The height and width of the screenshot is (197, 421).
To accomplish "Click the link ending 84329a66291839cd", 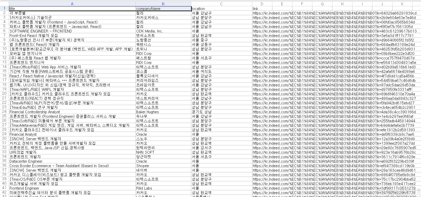I will point(335,13).
